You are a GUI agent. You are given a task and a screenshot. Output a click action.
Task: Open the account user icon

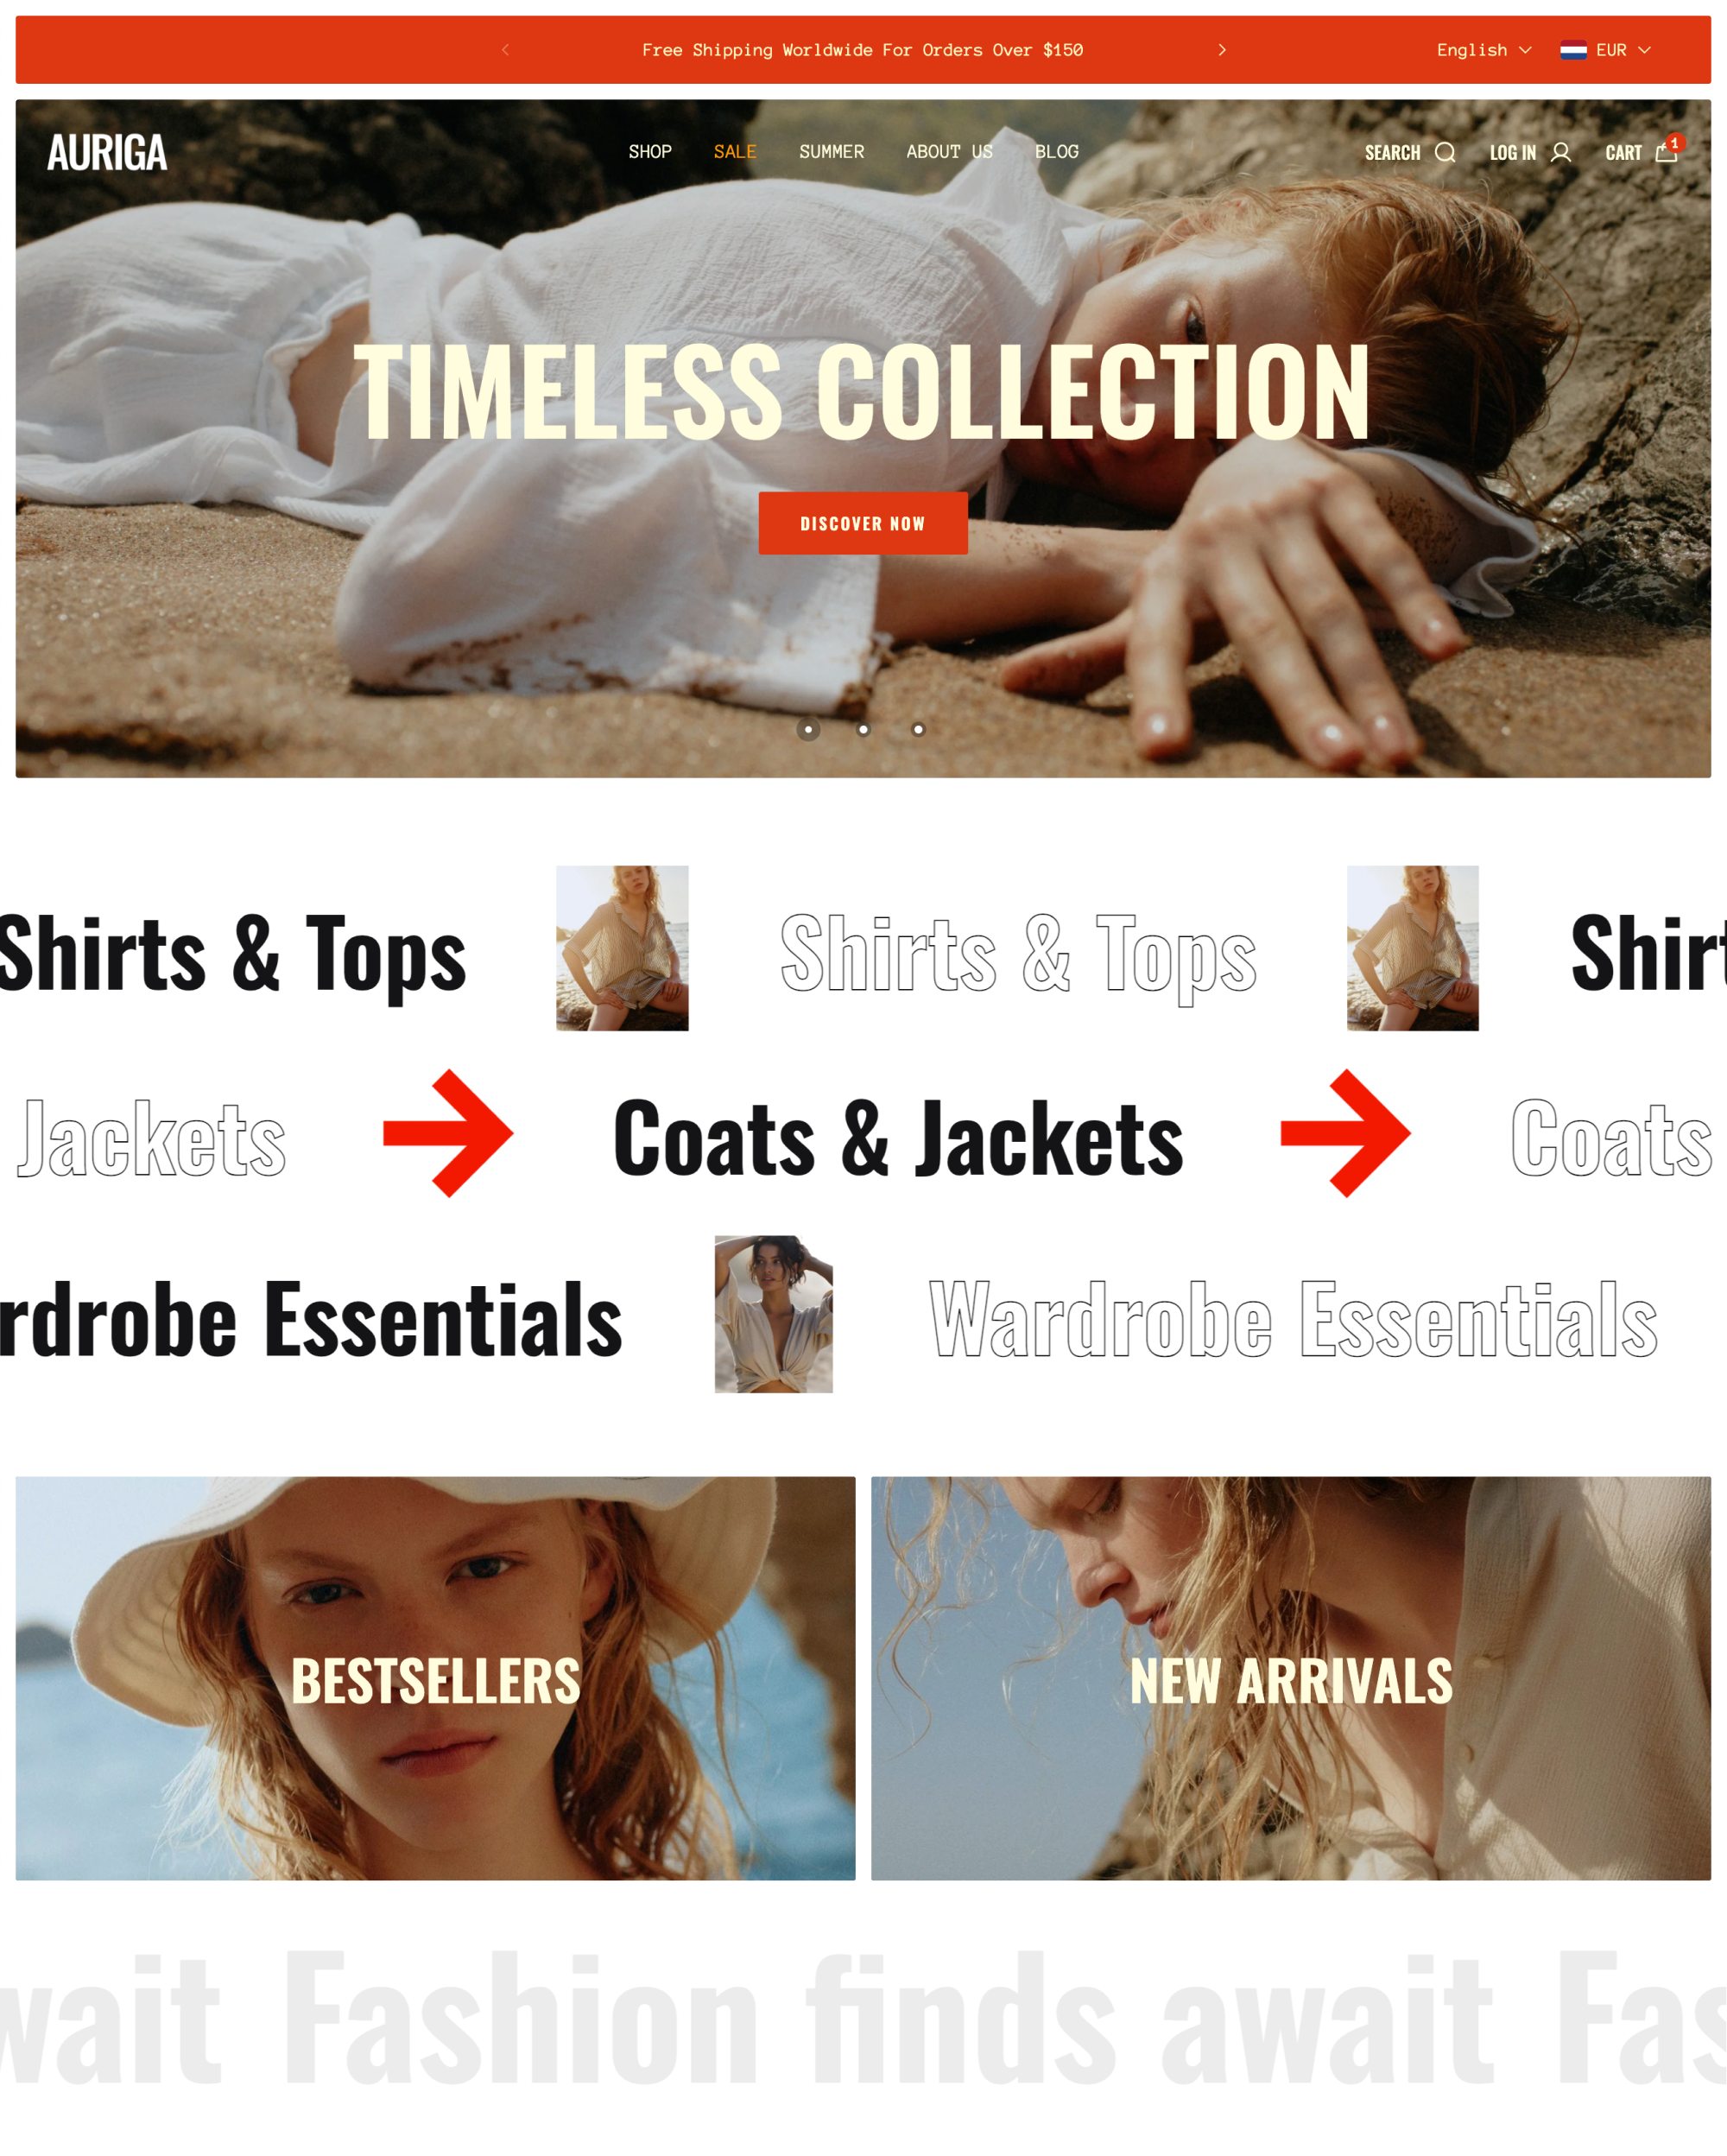coord(1560,152)
